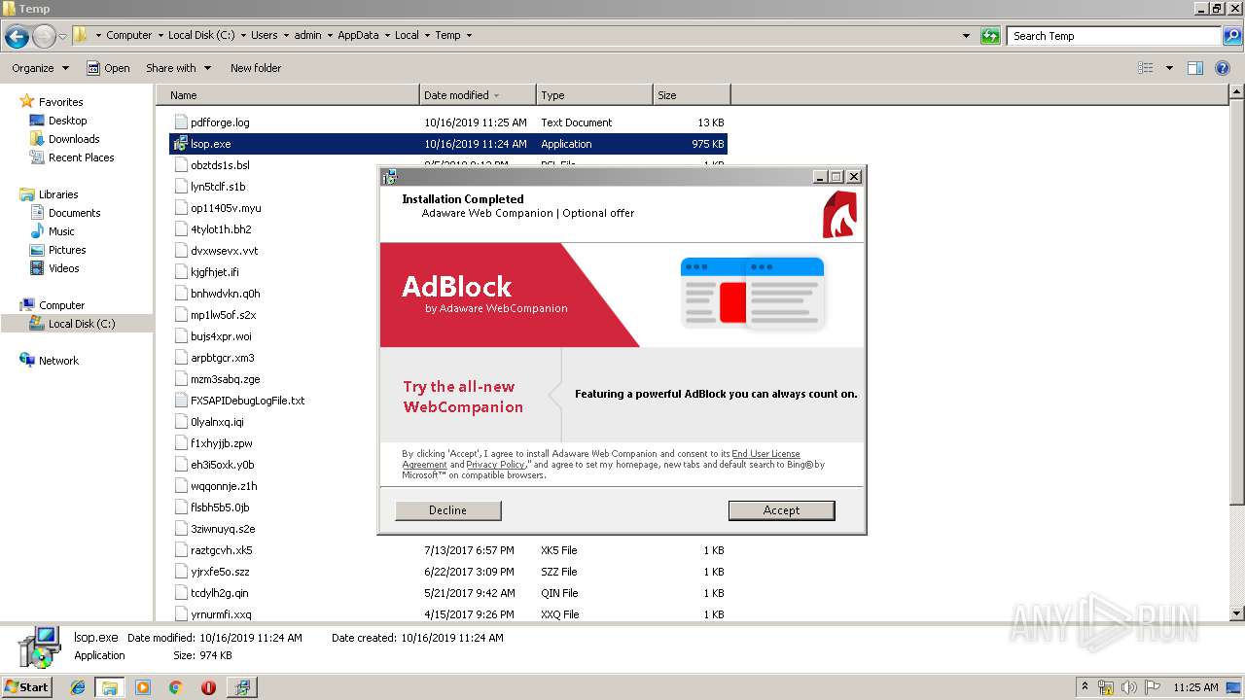Open the address bar history dropdown arrow
This screenshot has width=1245, height=700.
pyautogui.click(x=966, y=36)
